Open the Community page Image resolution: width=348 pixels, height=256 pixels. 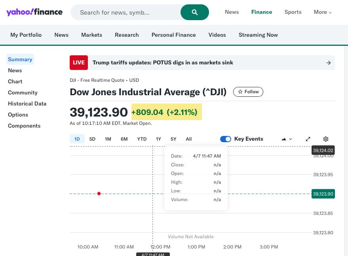pos(23,92)
